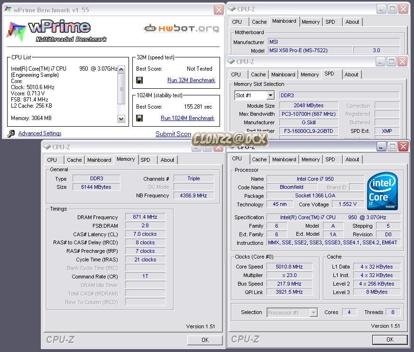
Task: Open the Slot #1 memory slot dropdown
Action: (x=270, y=95)
